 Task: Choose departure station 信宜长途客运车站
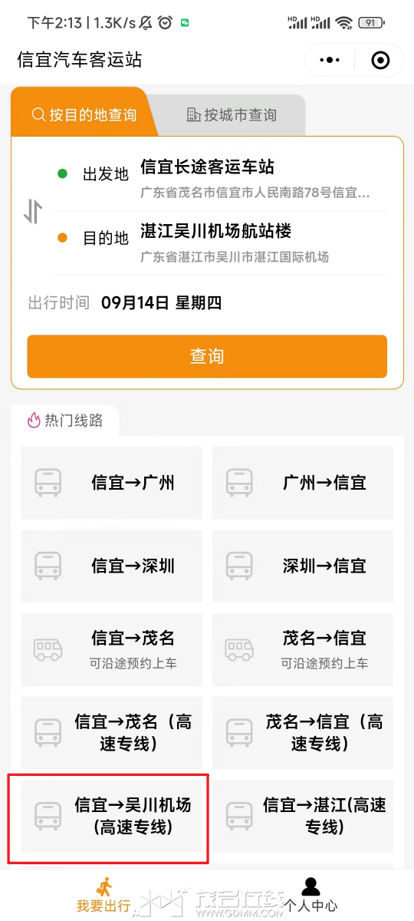tap(221, 178)
